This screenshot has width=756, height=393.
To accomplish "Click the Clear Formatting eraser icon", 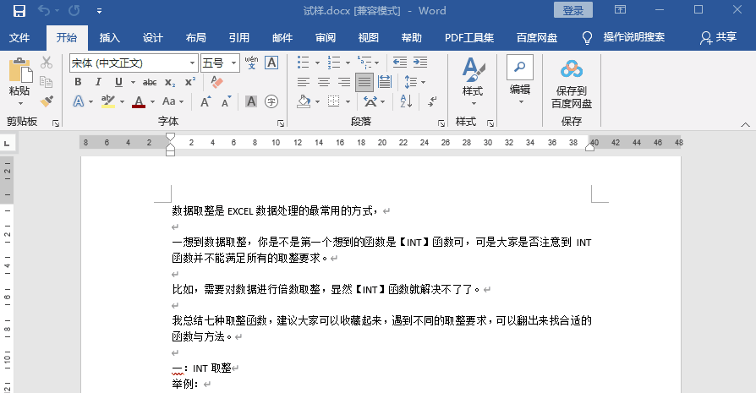I will pyautogui.click(x=216, y=82).
